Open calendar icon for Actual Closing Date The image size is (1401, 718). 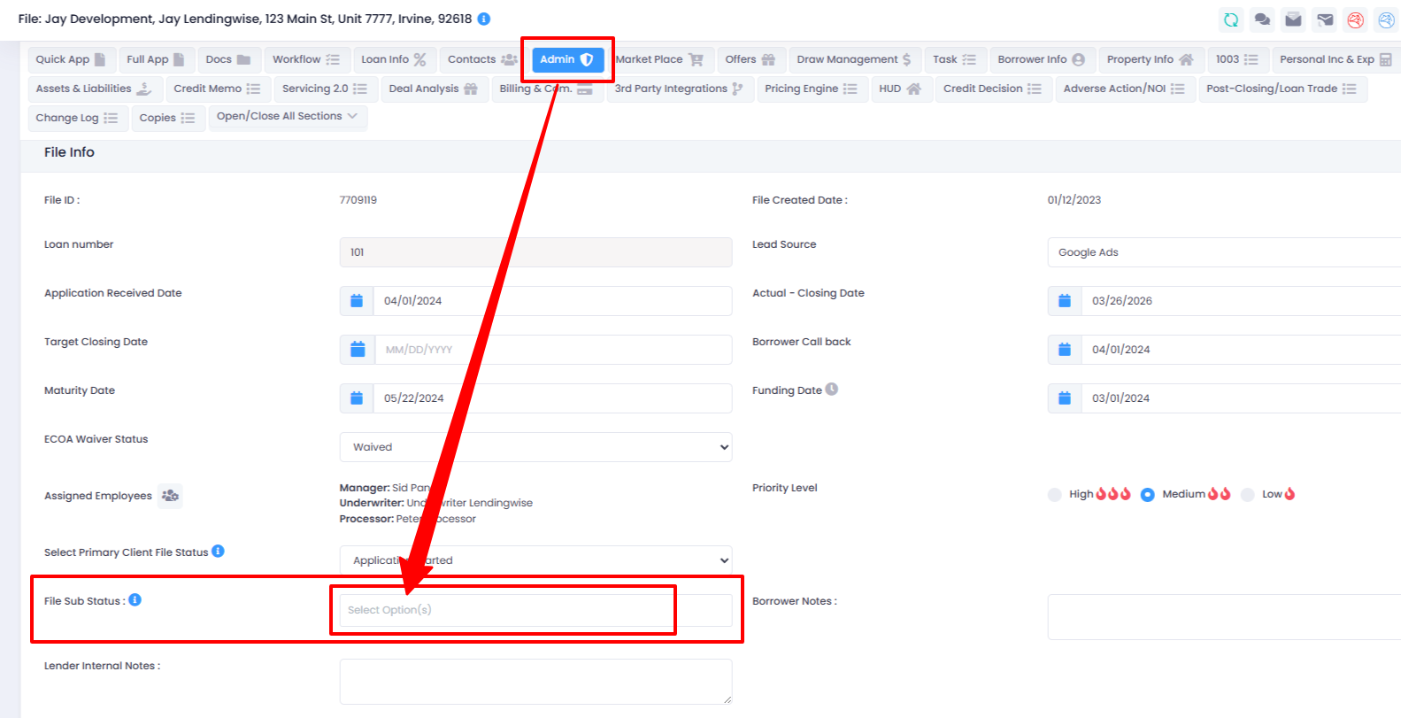(x=1065, y=301)
